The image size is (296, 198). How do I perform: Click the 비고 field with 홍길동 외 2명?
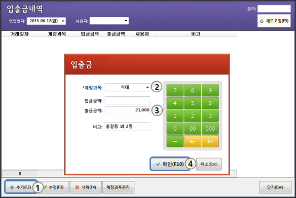(x=127, y=126)
